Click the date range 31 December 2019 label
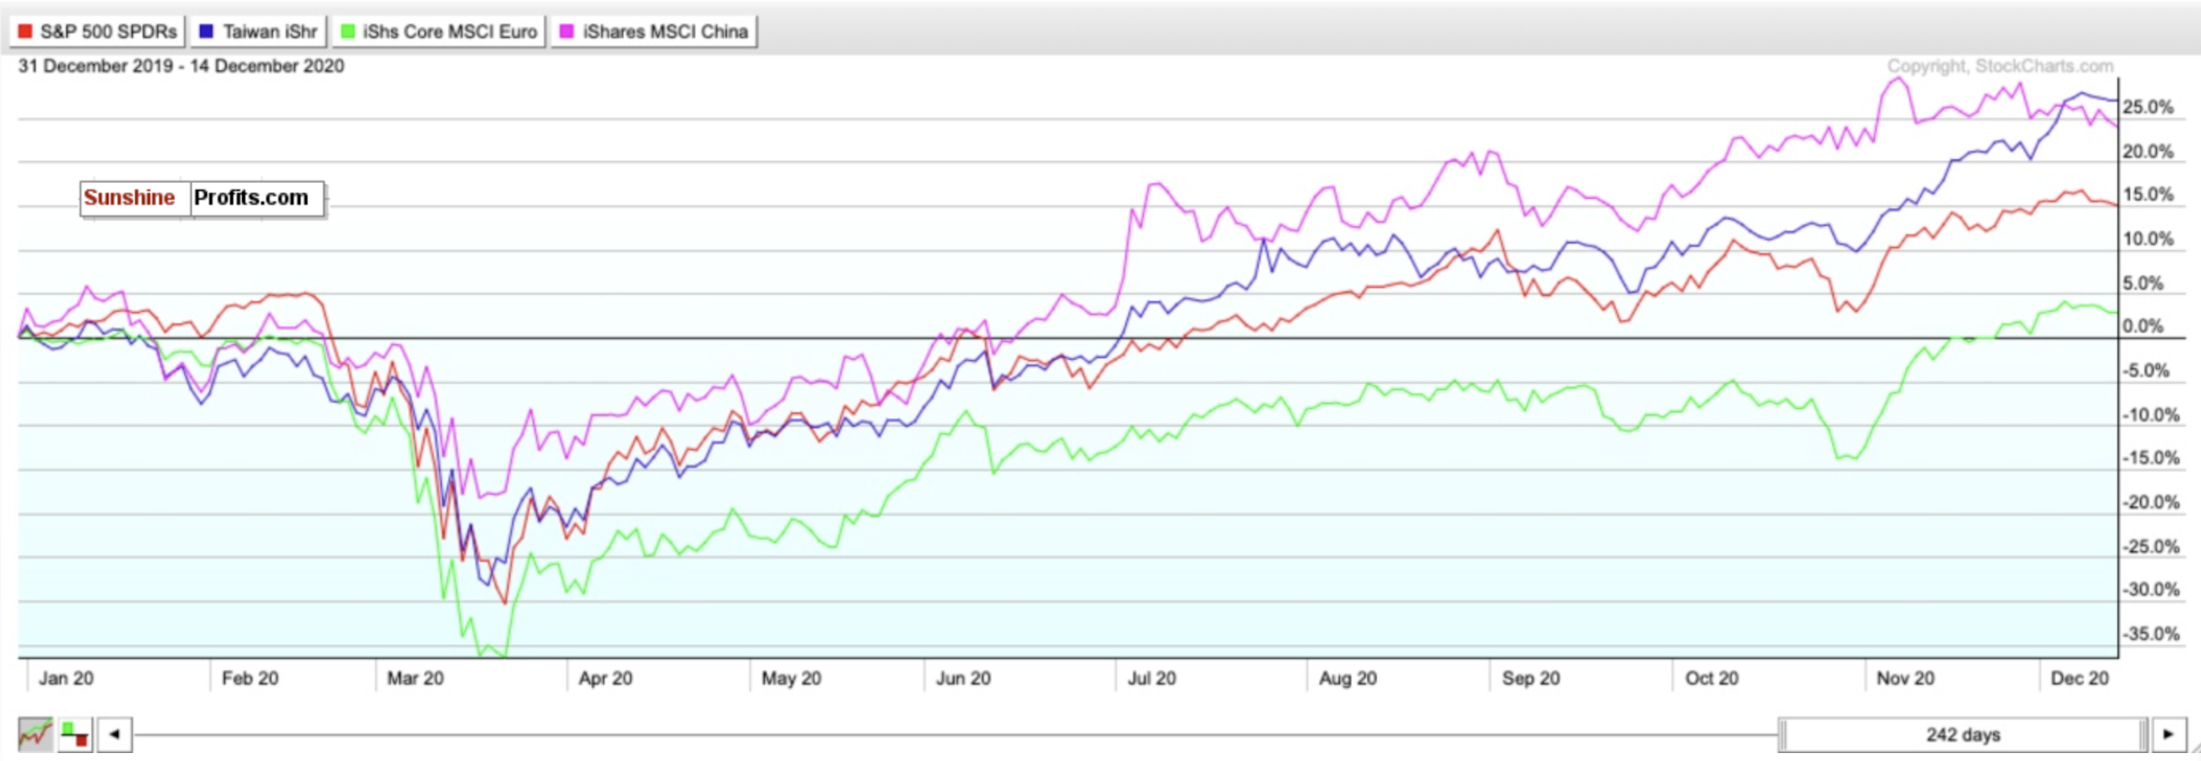2201x761 pixels. click(x=181, y=66)
